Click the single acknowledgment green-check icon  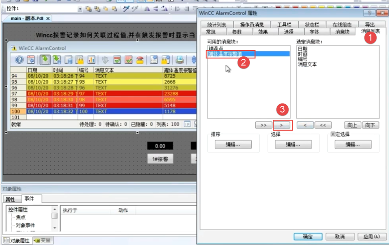pos(117,60)
